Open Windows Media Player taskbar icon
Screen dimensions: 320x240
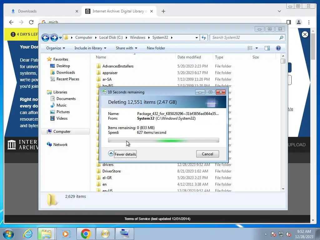66,234
